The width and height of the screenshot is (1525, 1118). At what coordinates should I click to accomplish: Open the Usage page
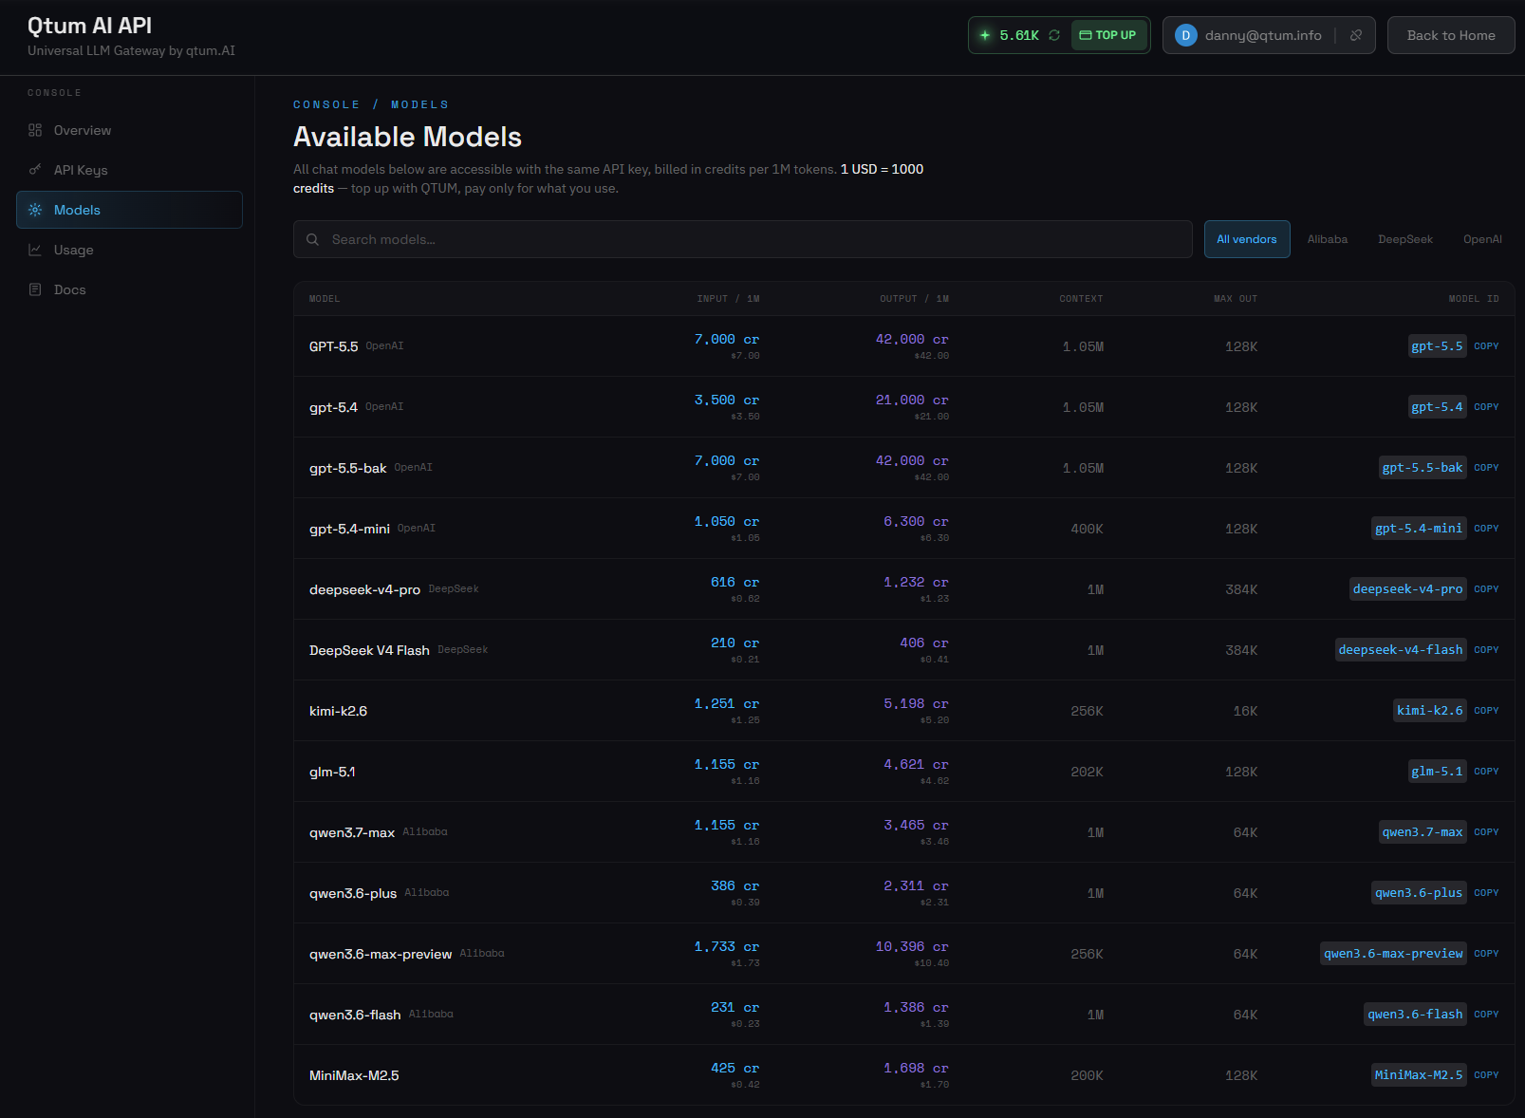[129, 250]
